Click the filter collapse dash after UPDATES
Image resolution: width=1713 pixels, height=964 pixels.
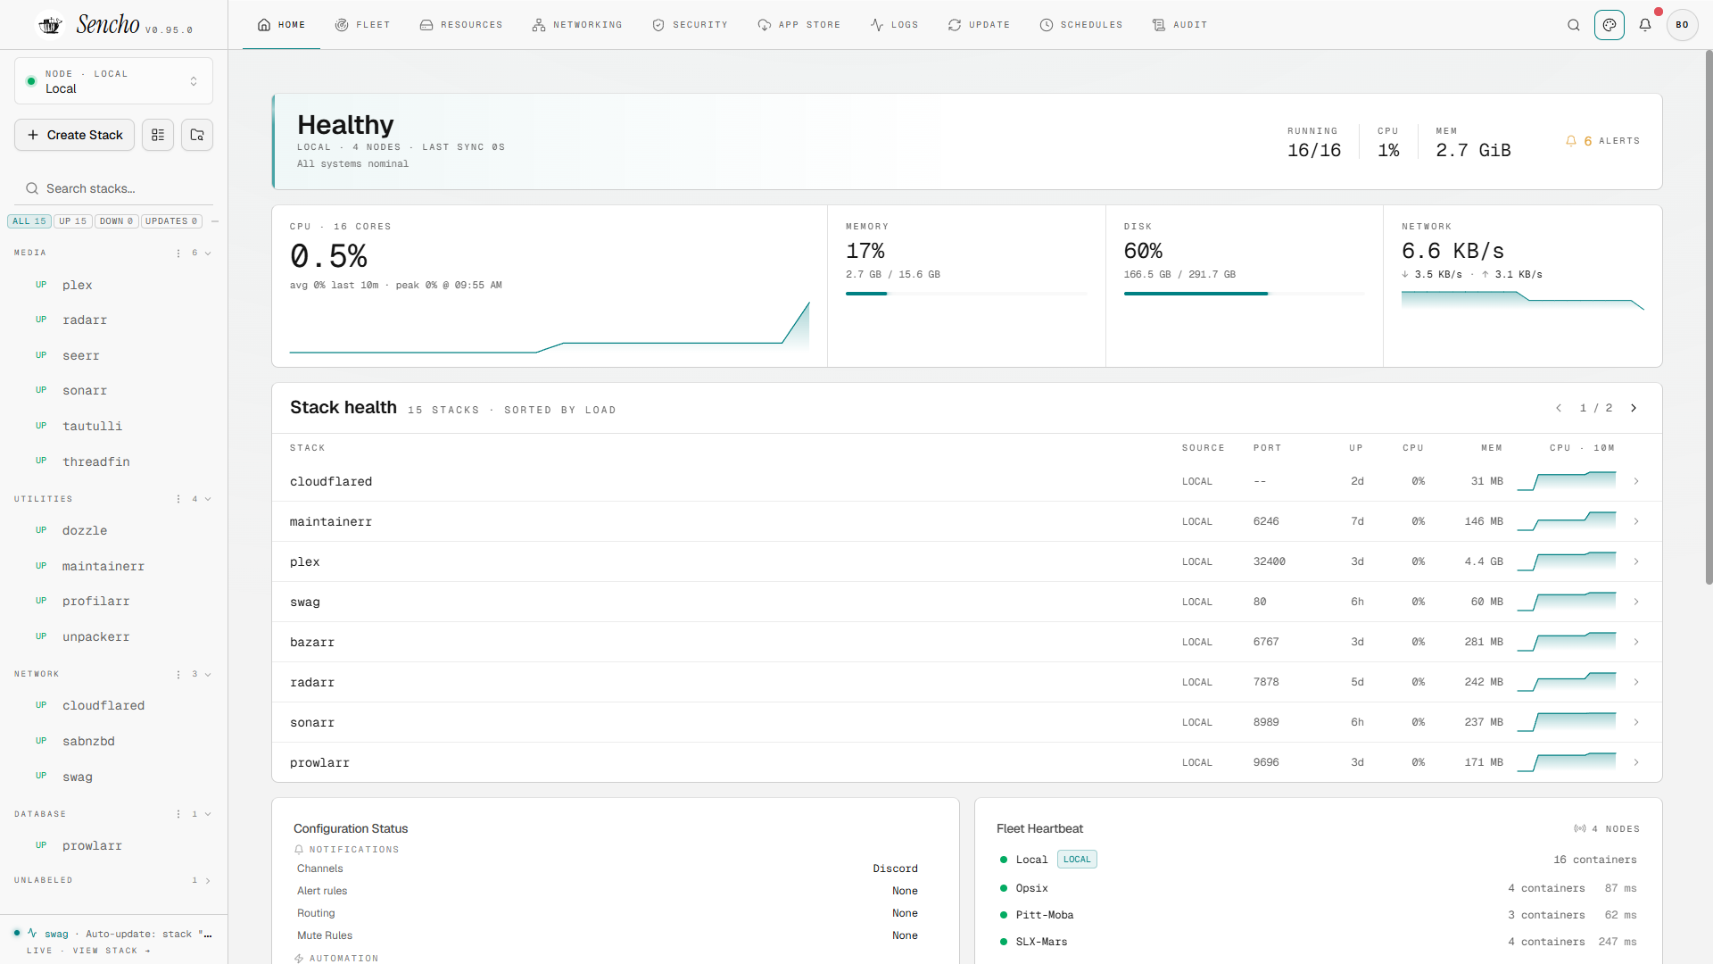215,221
